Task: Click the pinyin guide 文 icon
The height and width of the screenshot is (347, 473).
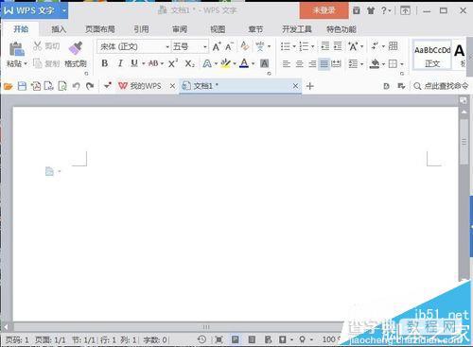Action: [260, 46]
